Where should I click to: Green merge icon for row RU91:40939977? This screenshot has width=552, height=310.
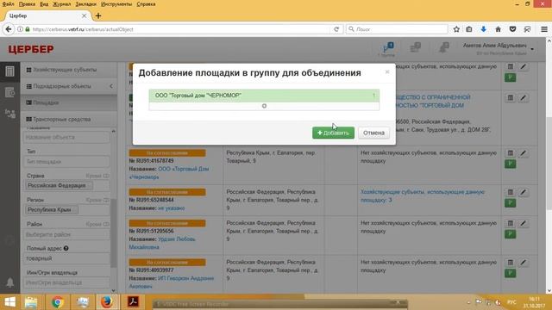(x=510, y=273)
